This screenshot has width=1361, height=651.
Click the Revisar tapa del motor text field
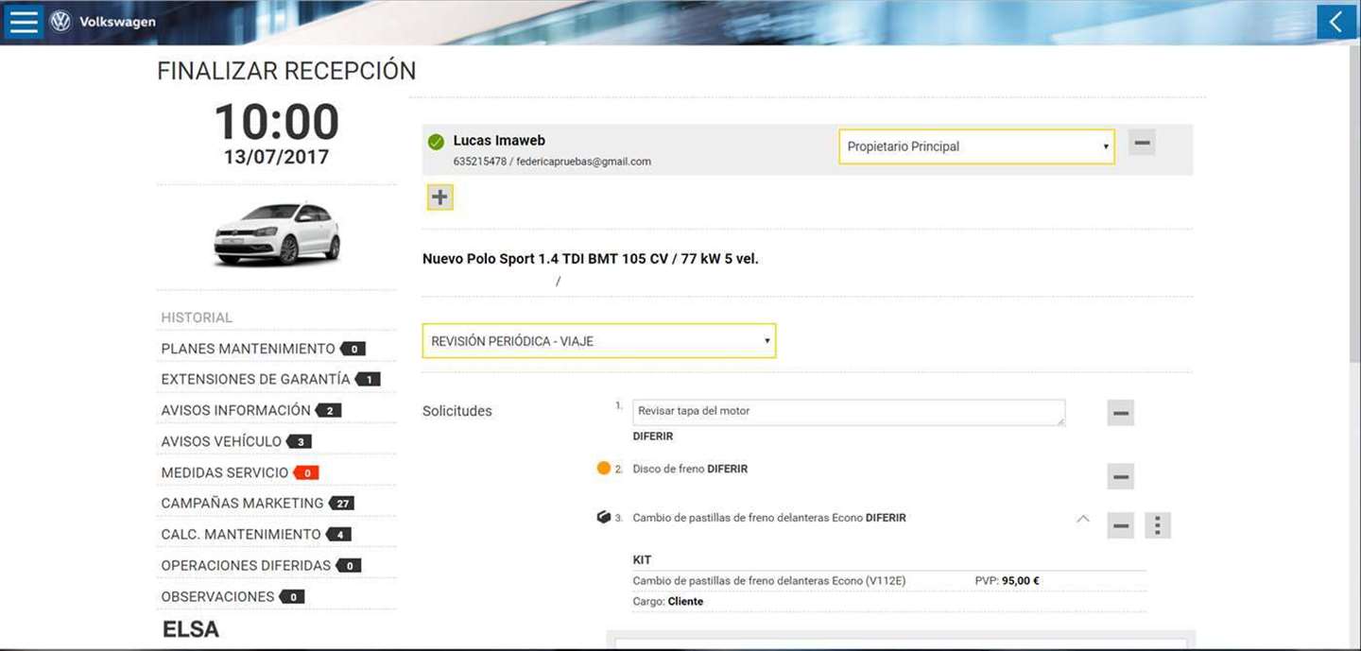(x=849, y=412)
